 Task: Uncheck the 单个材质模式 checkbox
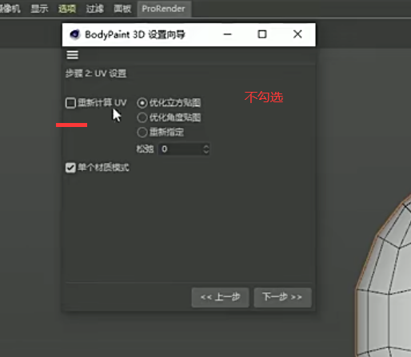pyautogui.click(x=70, y=168)
